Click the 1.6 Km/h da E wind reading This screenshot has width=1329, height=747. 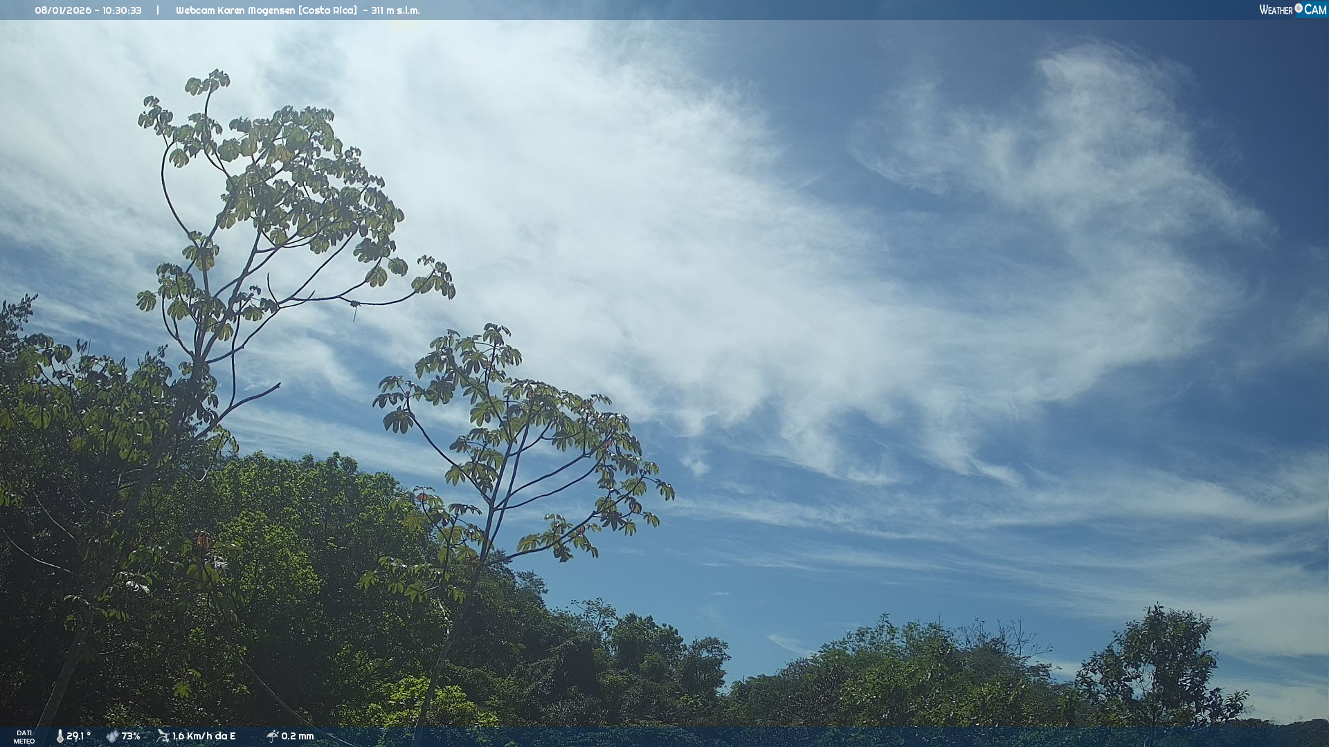tap(204, 737)
